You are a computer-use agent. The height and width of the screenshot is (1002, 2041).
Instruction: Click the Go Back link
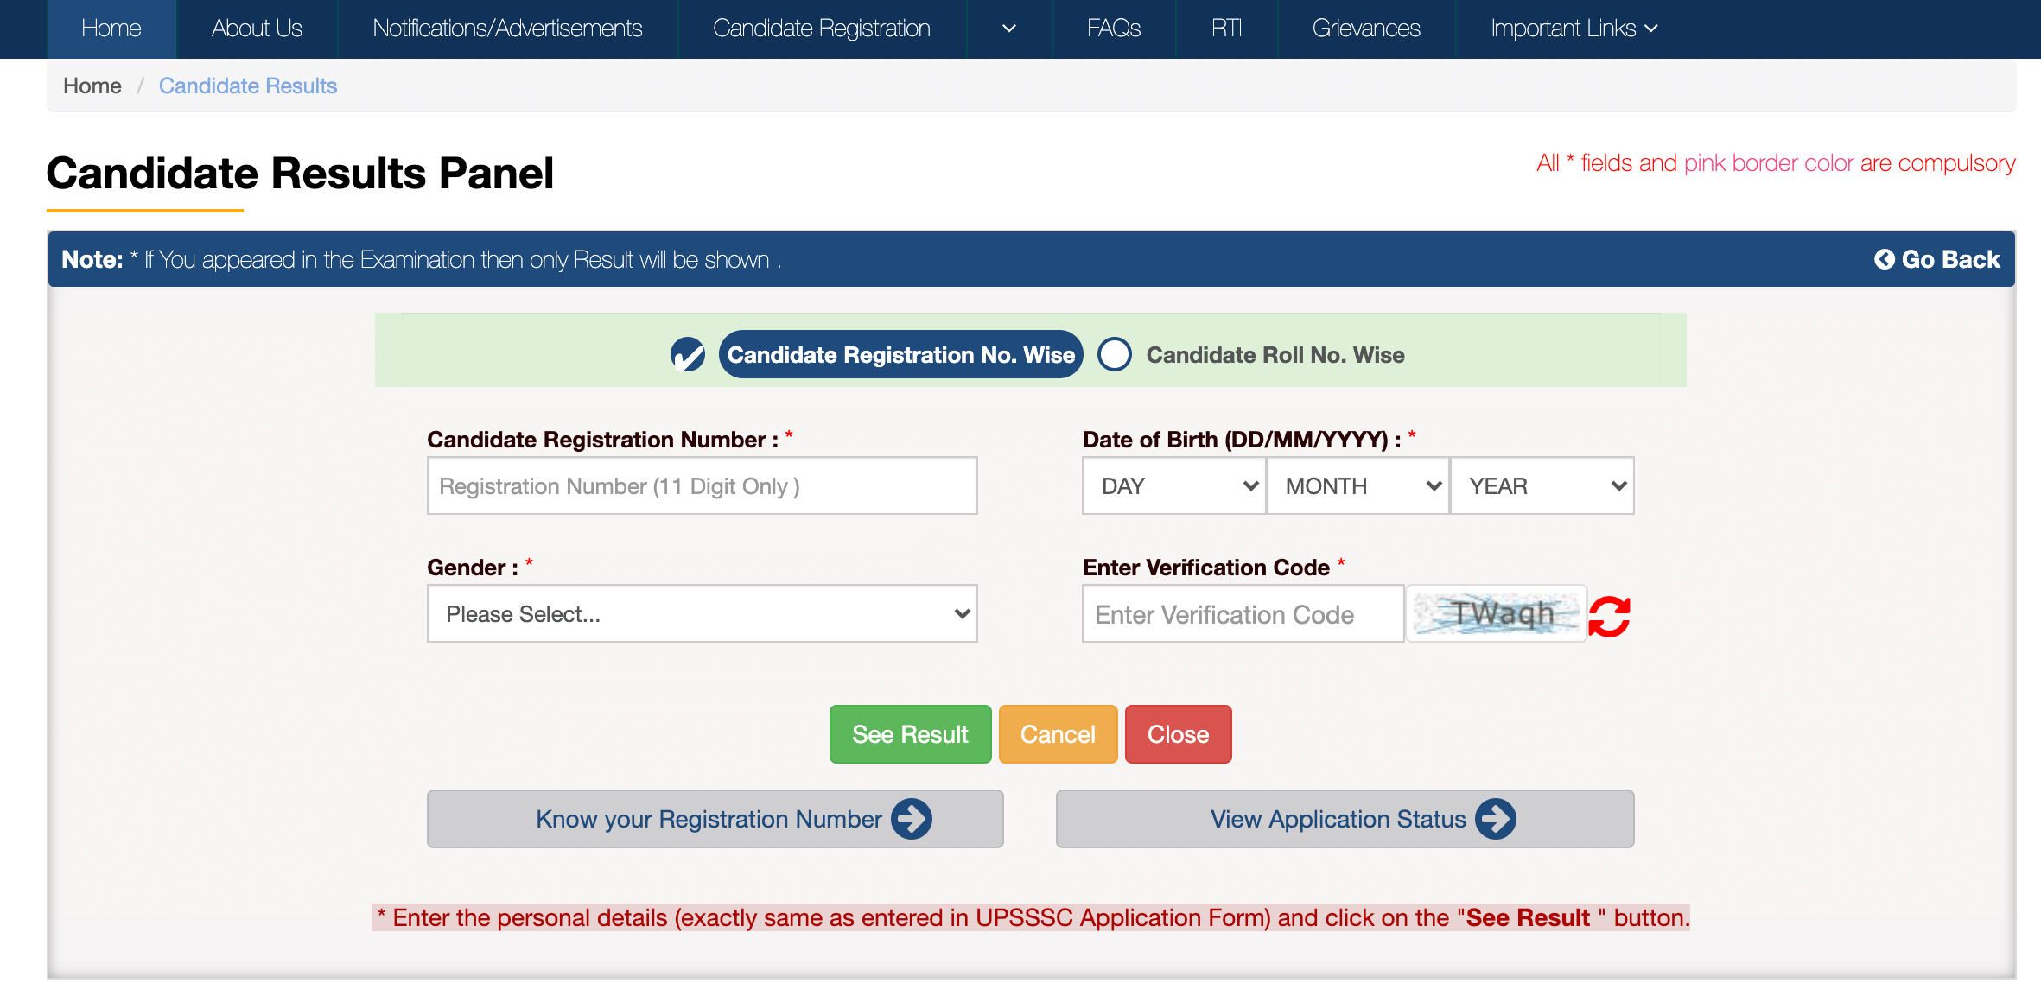(x=1936, y=259)
